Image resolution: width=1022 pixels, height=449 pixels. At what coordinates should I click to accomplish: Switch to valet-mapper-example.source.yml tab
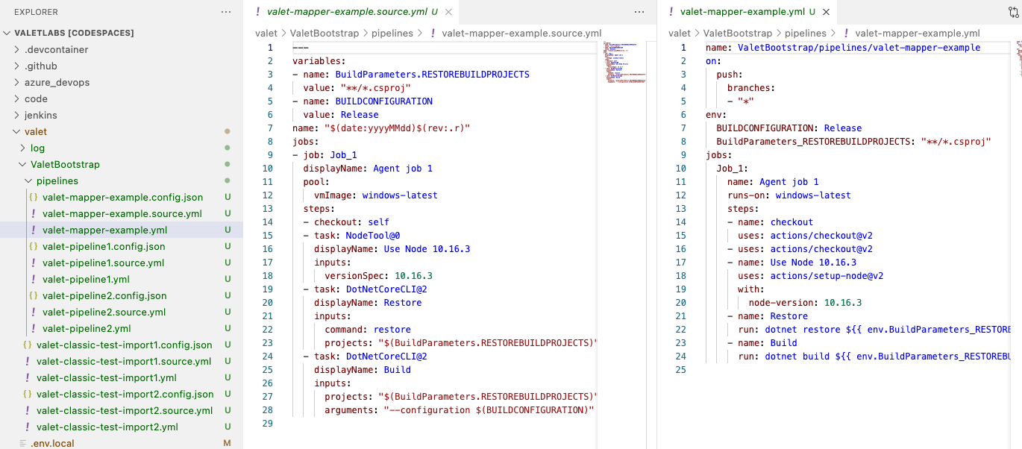point(347,12)
